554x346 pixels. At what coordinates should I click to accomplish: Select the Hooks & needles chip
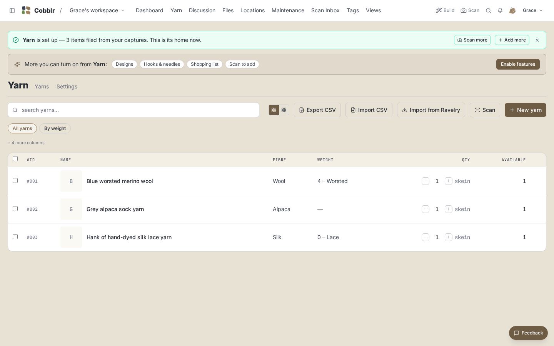(162, 64)
